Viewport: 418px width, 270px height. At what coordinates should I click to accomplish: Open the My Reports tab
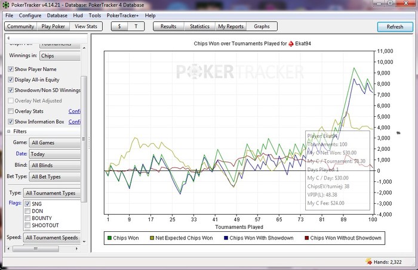(x=231, y=26)
